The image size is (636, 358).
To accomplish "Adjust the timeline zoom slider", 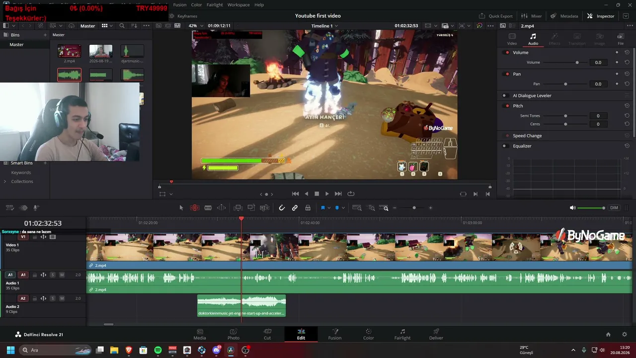I will tap(414, 208).
